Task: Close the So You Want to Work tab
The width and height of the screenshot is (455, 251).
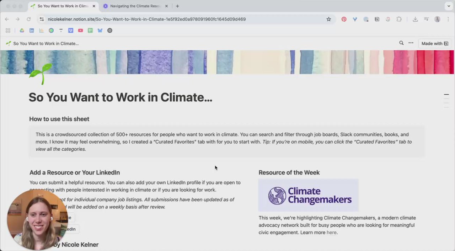Action: coord(93,6)
